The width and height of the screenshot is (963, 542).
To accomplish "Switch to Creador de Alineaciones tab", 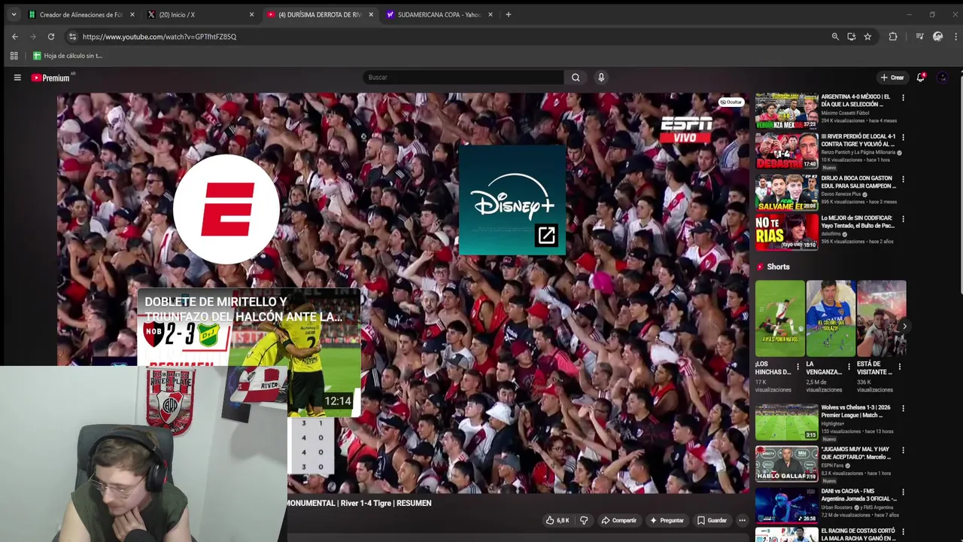I will (81, 14).
